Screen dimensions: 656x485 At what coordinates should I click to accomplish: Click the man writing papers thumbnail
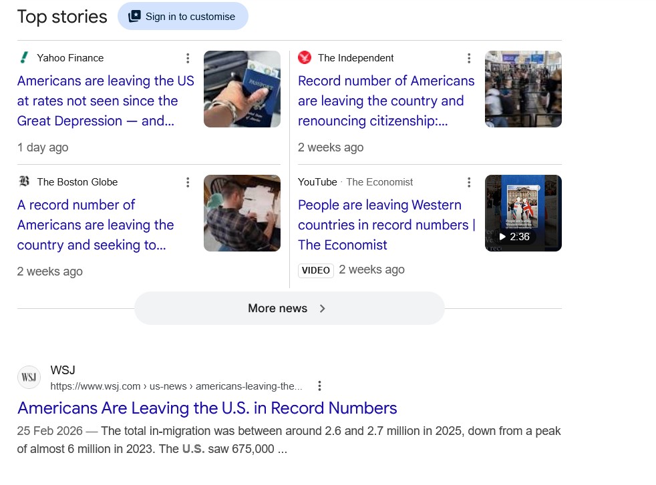pyautogui.click(x=242, y=213)
